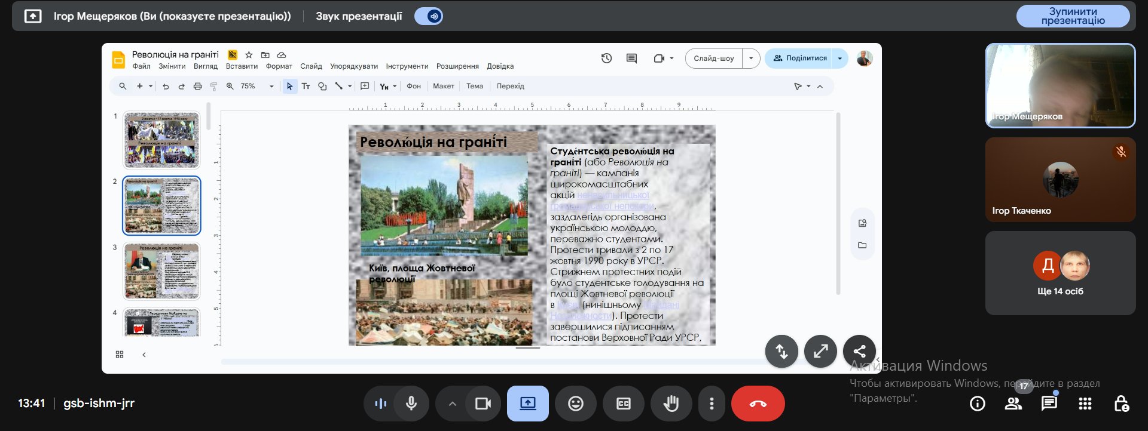Click Зупинити презентацію button
Image resolution: width=1148 pixels, height=431 pixels.
(x=1073, y=16)
